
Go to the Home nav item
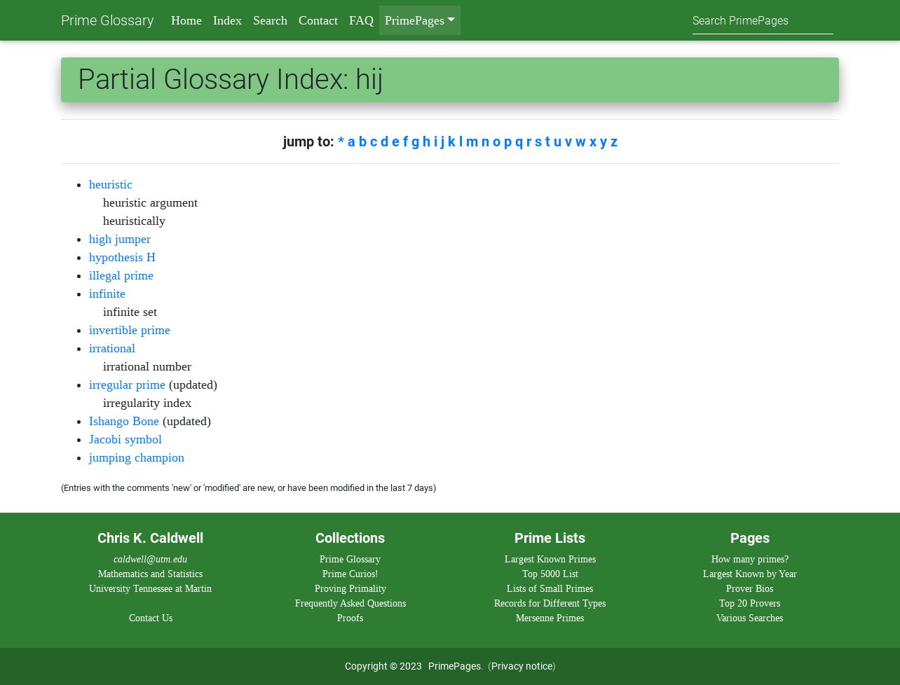click(x=186, y=20)
